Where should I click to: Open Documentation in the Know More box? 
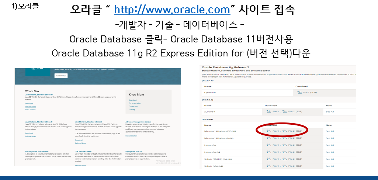click(x=135, y=103)
